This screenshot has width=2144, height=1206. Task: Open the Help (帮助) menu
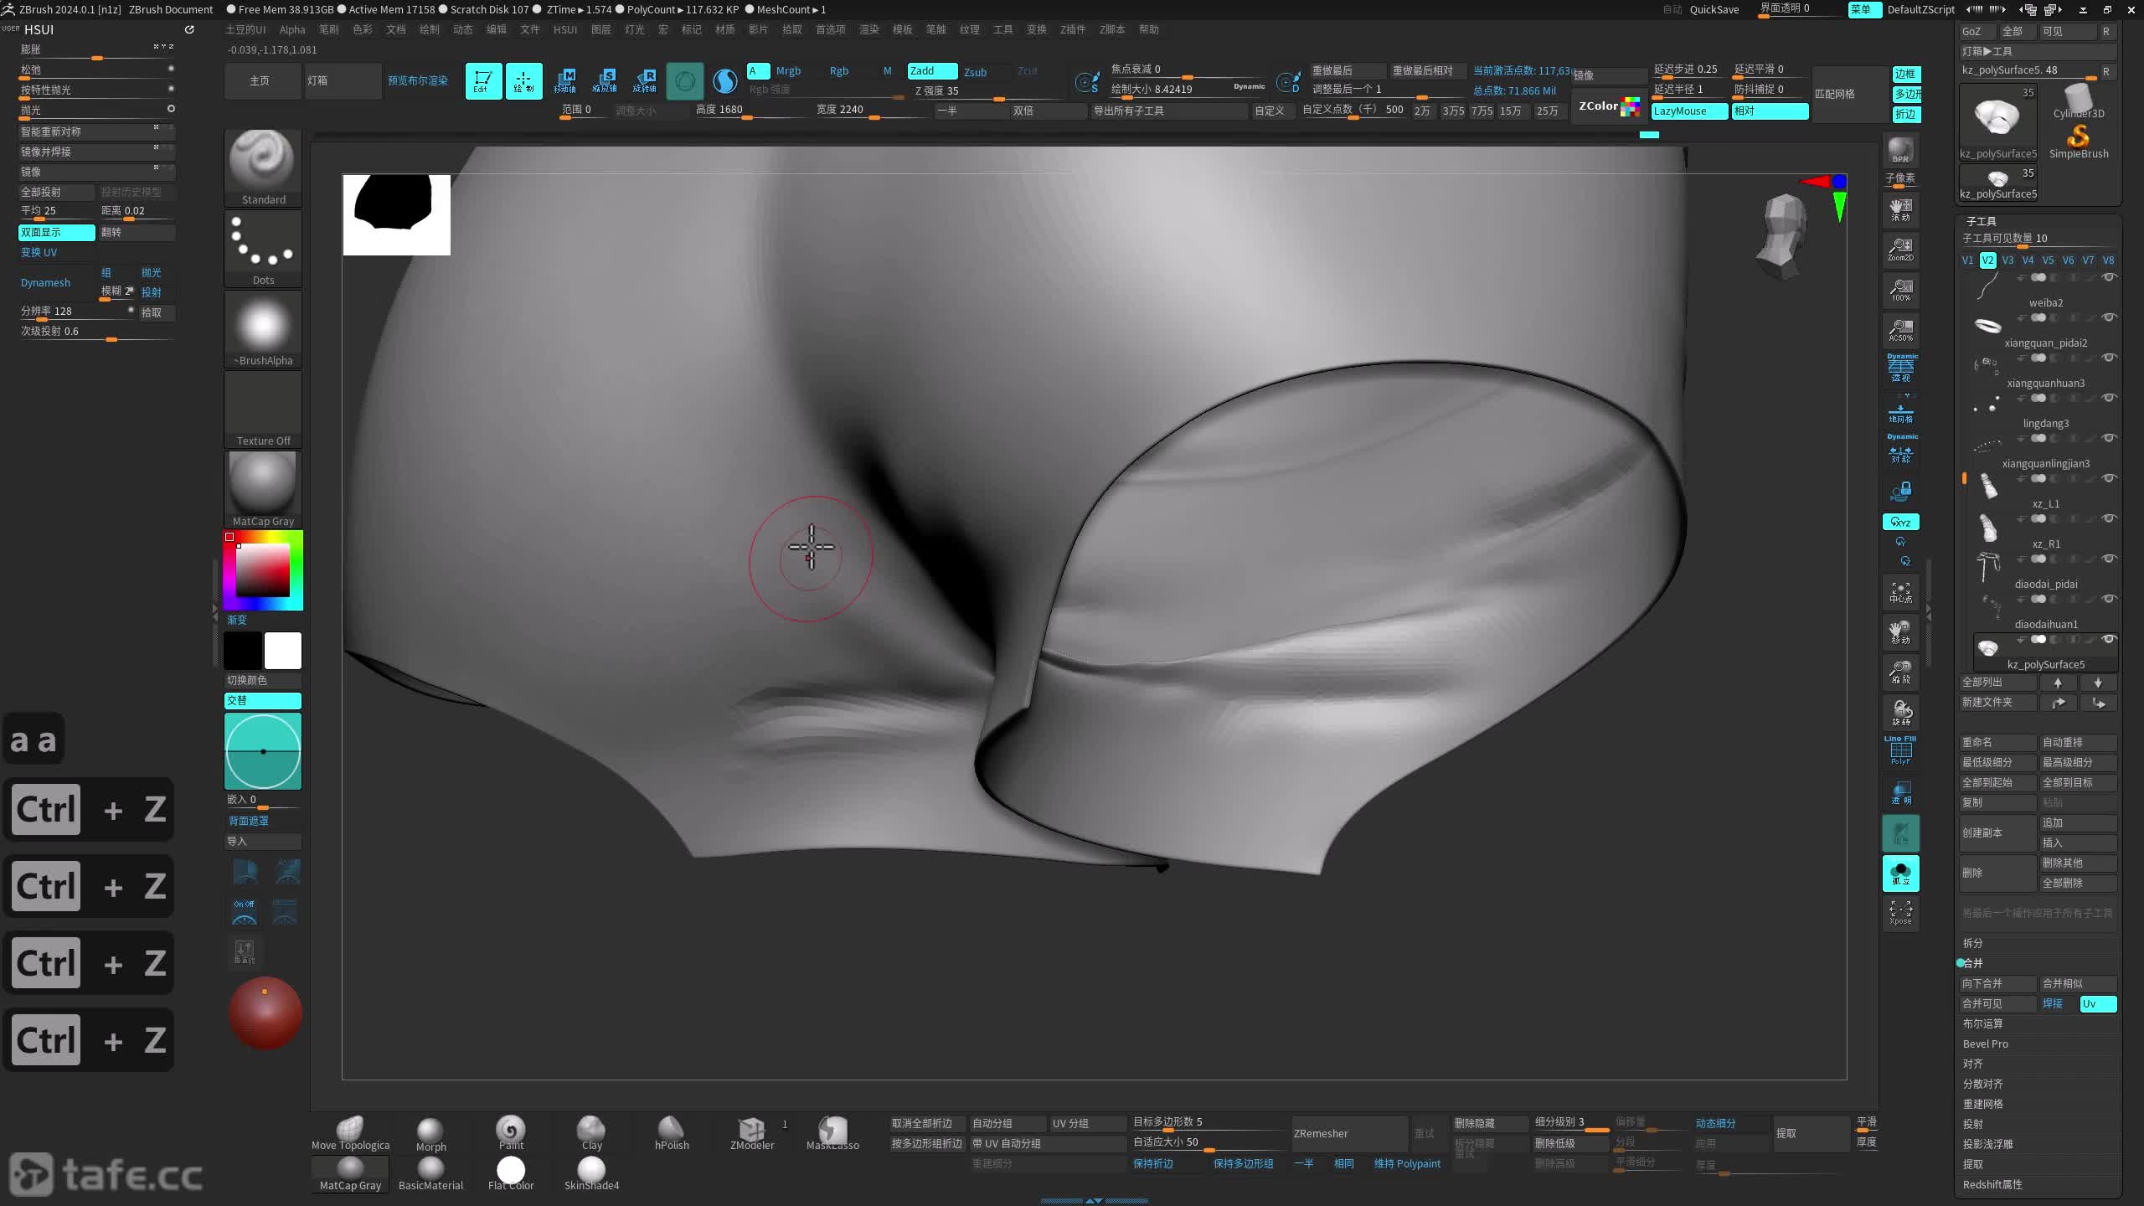tap(1149, 29)
